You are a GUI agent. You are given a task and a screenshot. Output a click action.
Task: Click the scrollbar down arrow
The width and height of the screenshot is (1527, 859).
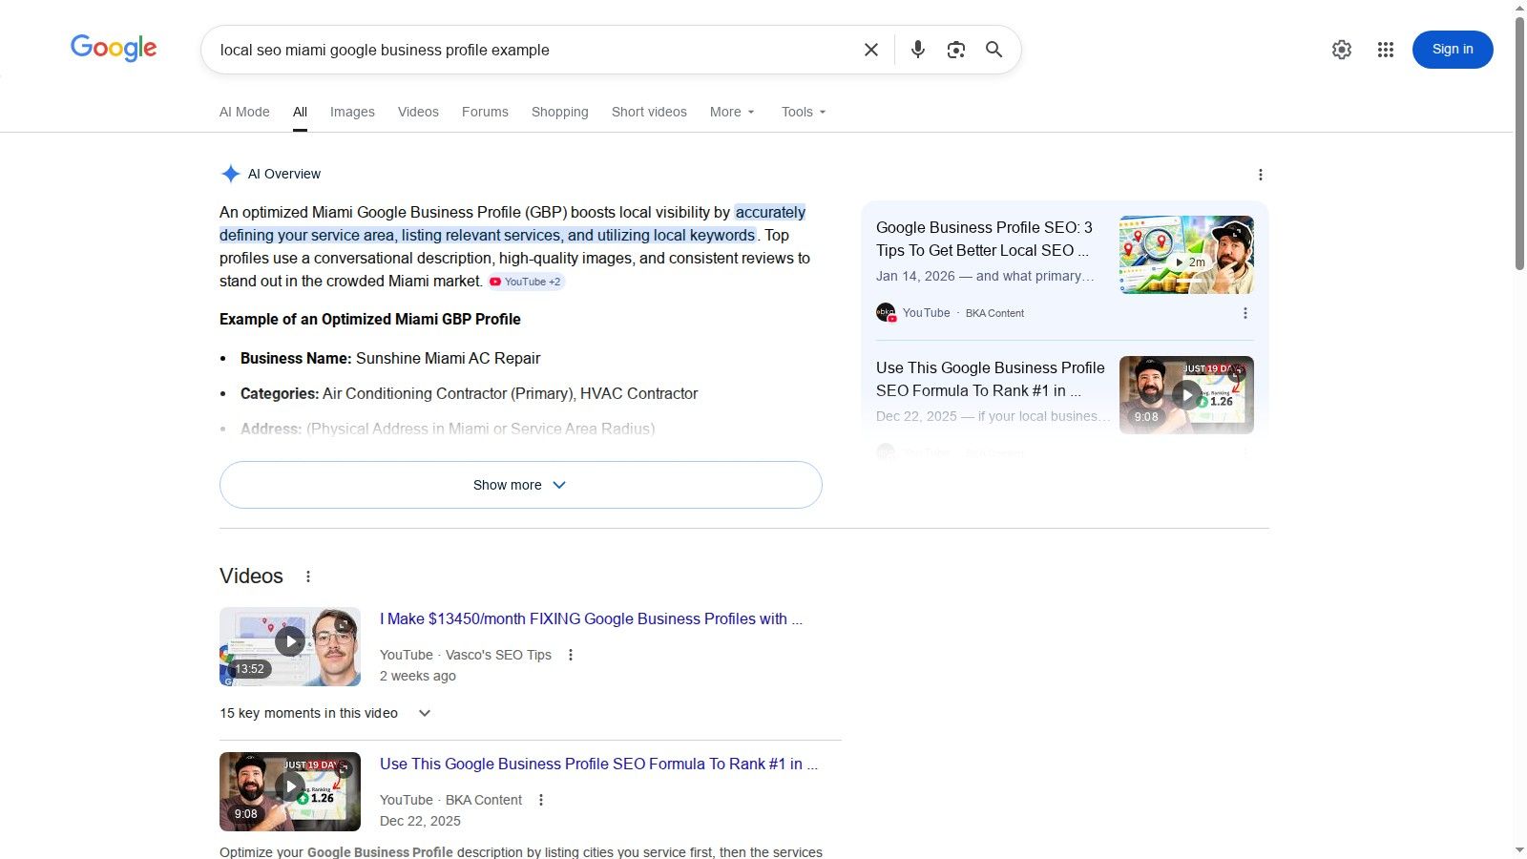[x=1519, y=850]
